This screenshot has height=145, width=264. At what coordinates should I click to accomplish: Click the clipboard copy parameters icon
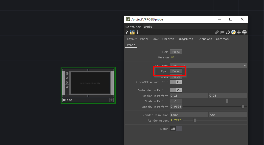228,32
